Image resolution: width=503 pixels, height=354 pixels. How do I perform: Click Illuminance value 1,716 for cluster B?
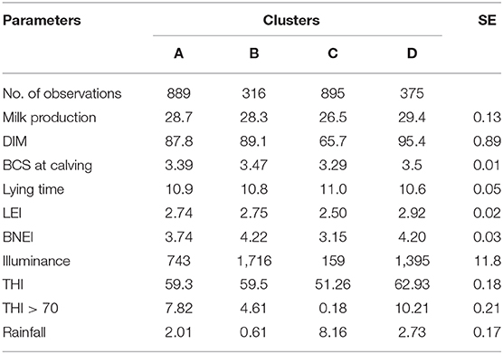tap(254, 261)
